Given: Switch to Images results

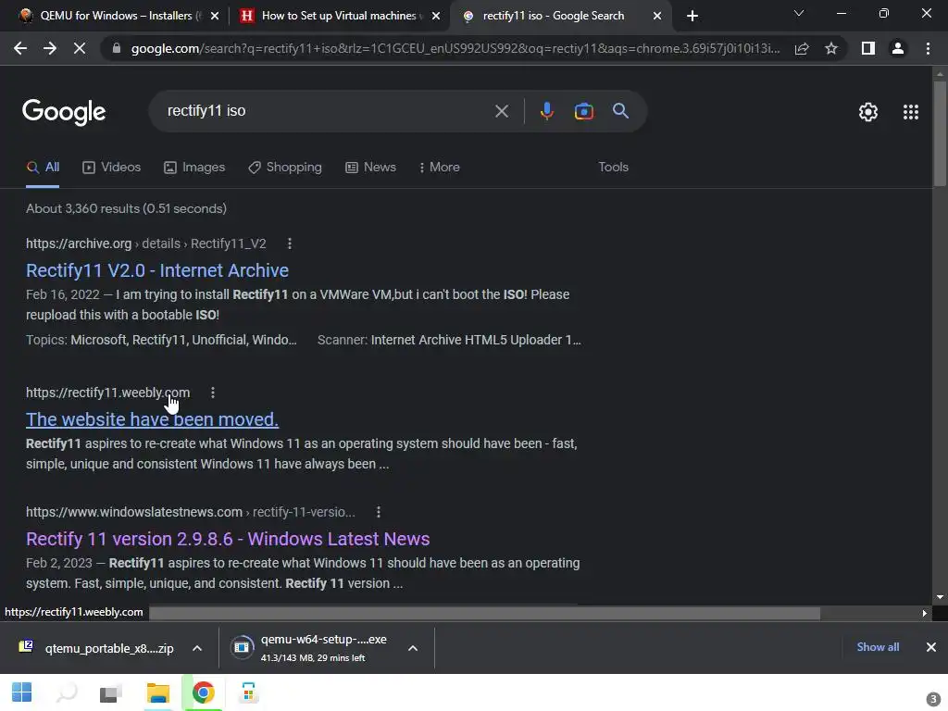Looking at the screenshot, I should click(x=194, y=168).
